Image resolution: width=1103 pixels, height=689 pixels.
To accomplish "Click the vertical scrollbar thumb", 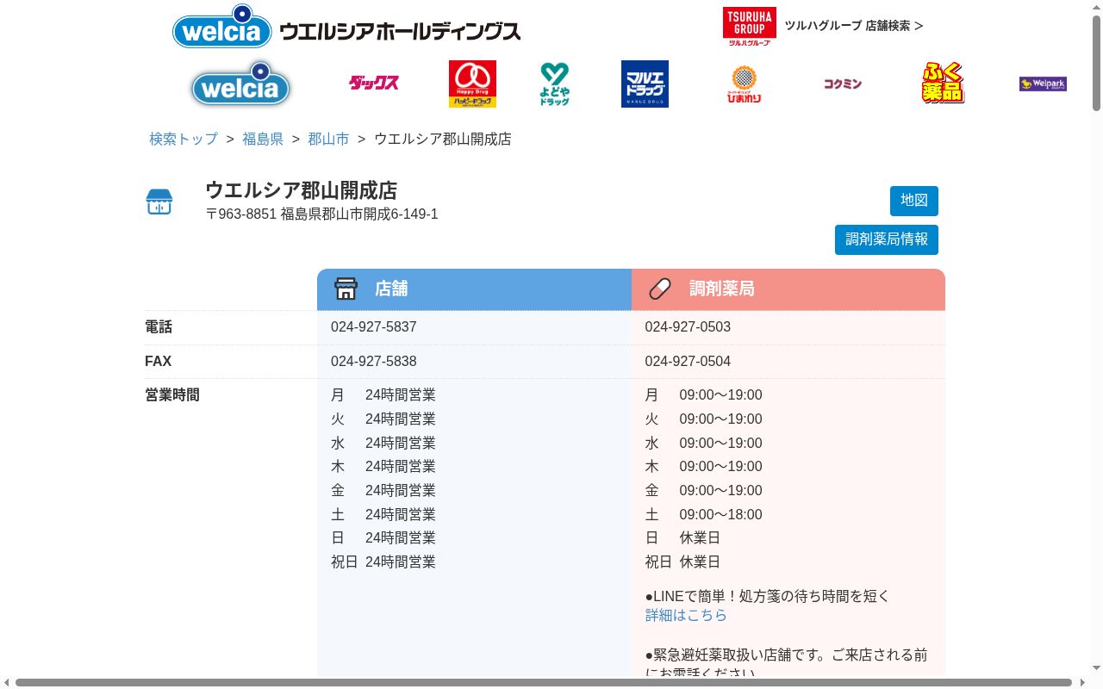I will tap(1096, 63).
